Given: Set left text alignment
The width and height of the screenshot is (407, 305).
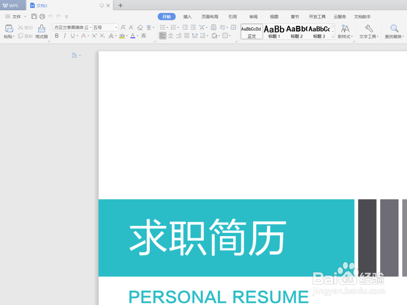Looking at the screenshot, I should click(162, 36).
